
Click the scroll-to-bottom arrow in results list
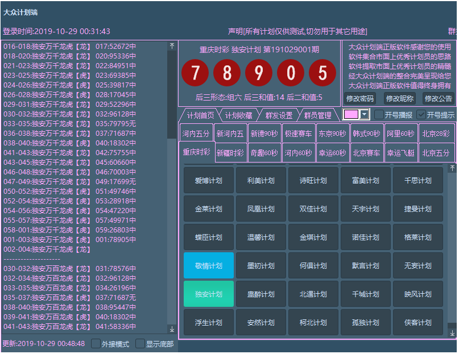172,329
